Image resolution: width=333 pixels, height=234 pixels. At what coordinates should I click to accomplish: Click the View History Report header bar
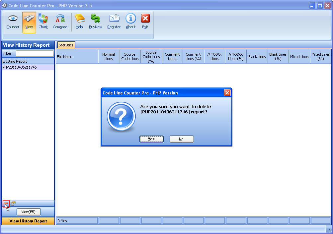[x=28, y=45]
